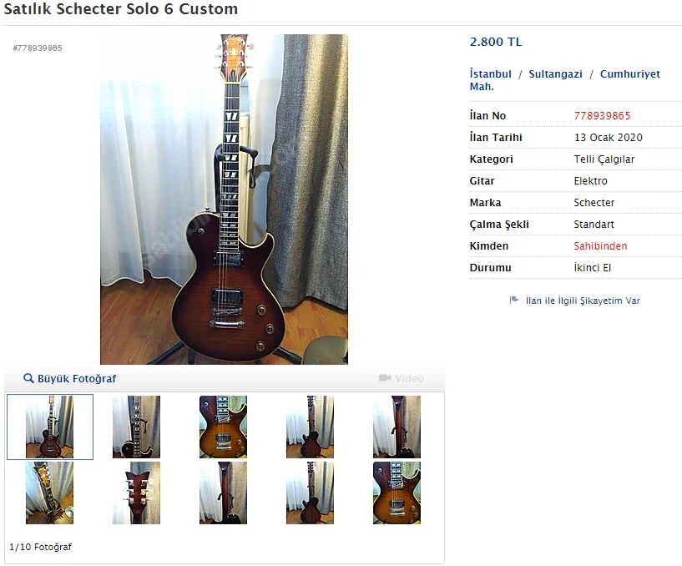Open the Sultangazi district link

pyautogui.click(x=555, y=74)
